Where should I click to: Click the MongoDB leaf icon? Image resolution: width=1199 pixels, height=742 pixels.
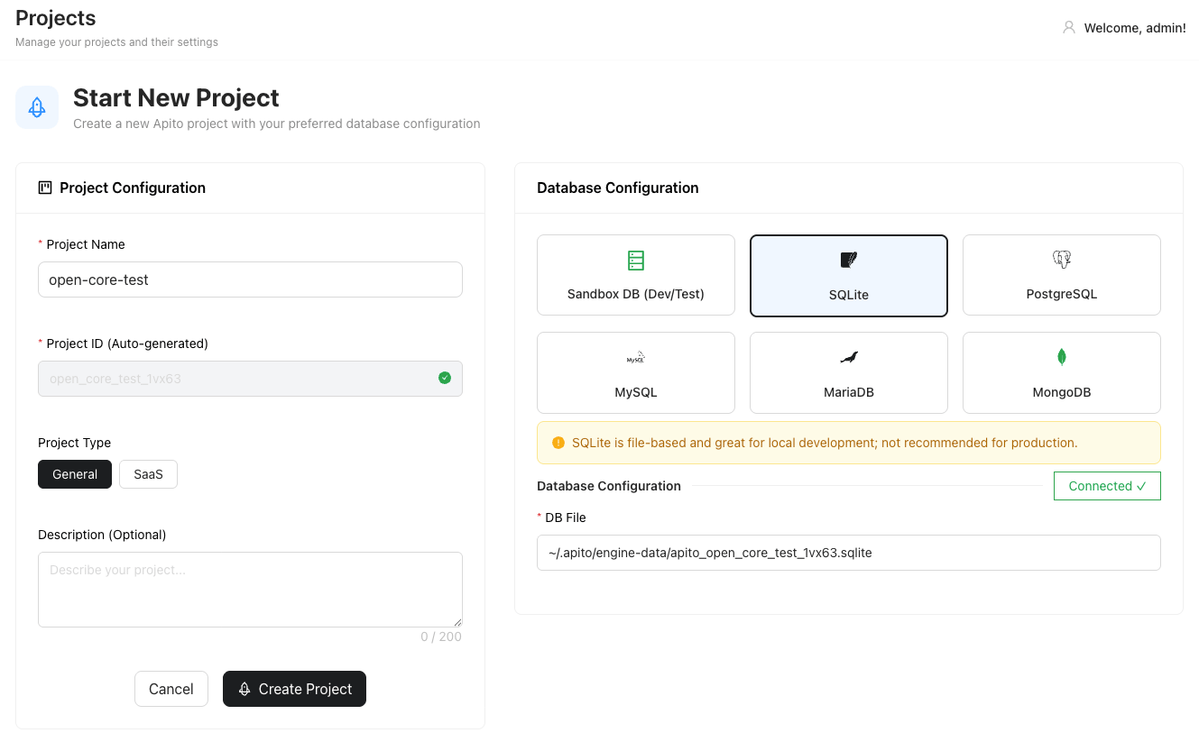(x=1061, y=357)
